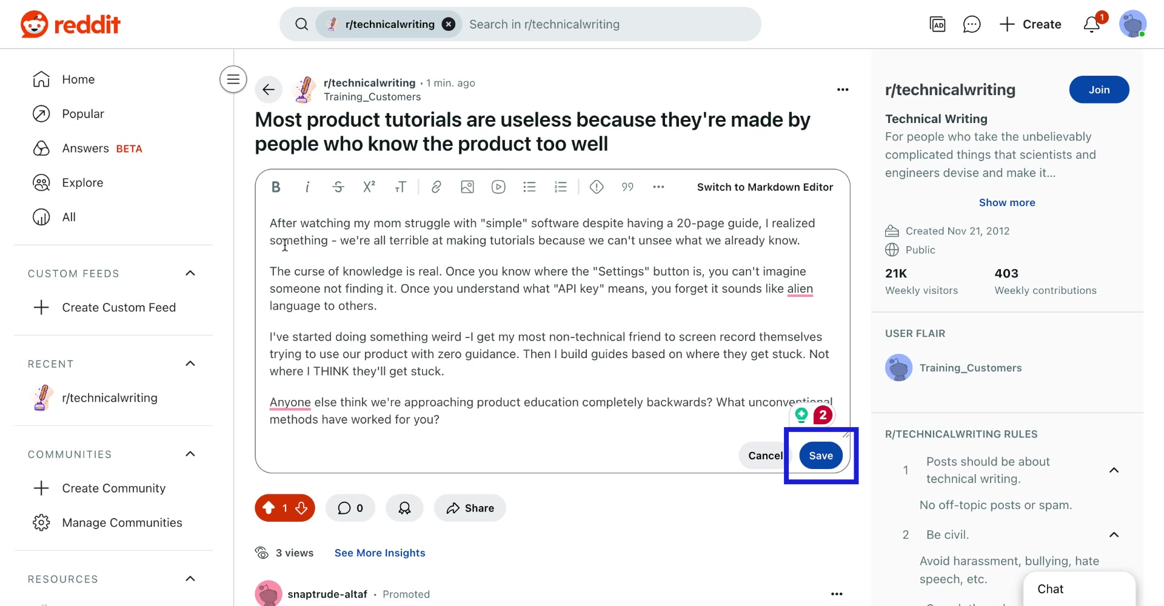Image resolution: width=1164 pixels, height=606 pixels.
Task: Select Popular in the sidebar navigation
Action: [84, 113]
